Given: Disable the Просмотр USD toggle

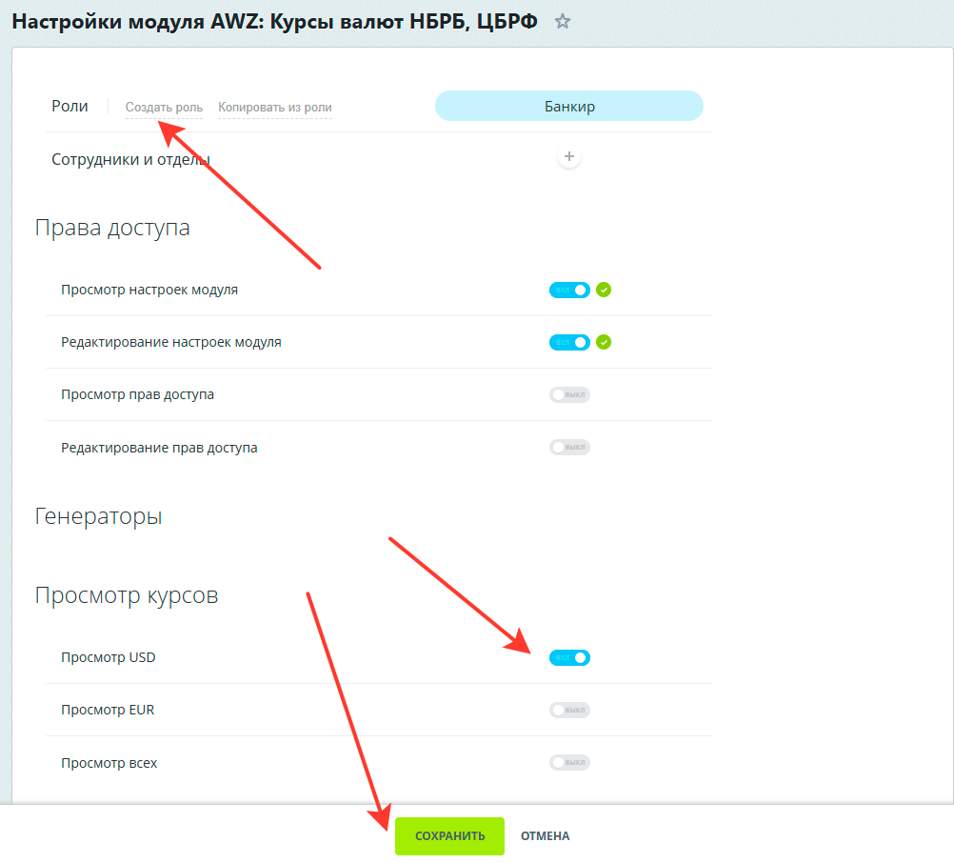Looking at the screenshot, I should point(569,657).
